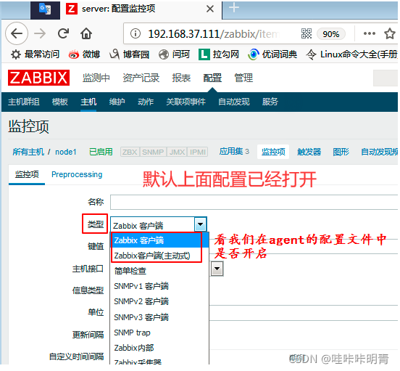Click the SNMP availability indicator
400x371 pixels.
(x=153, y=152)
